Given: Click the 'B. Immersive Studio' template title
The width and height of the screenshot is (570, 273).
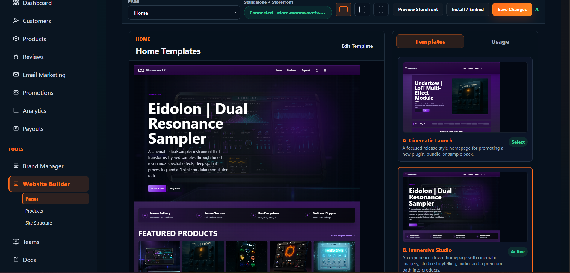Looking at the screenshot, I should click(427, 250).
